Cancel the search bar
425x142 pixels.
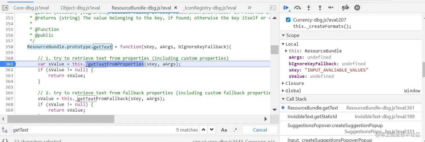point(260,130)
